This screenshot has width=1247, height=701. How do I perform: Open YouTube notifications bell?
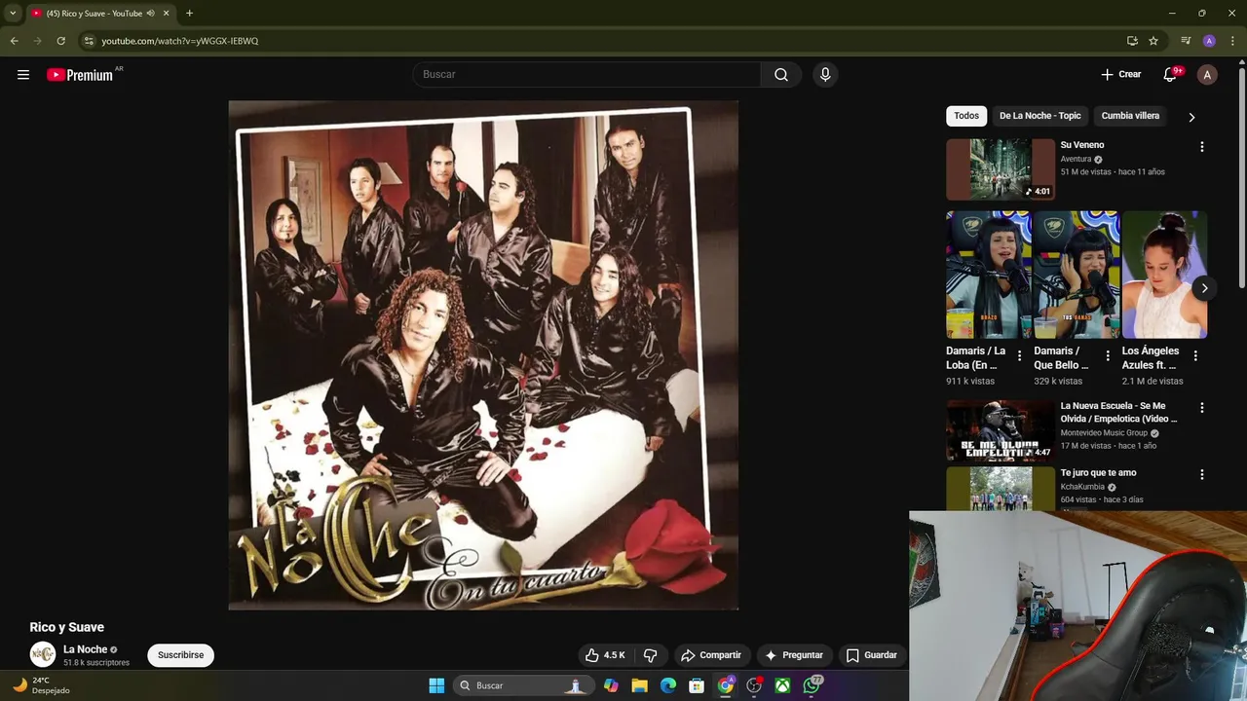point(1171,75)
